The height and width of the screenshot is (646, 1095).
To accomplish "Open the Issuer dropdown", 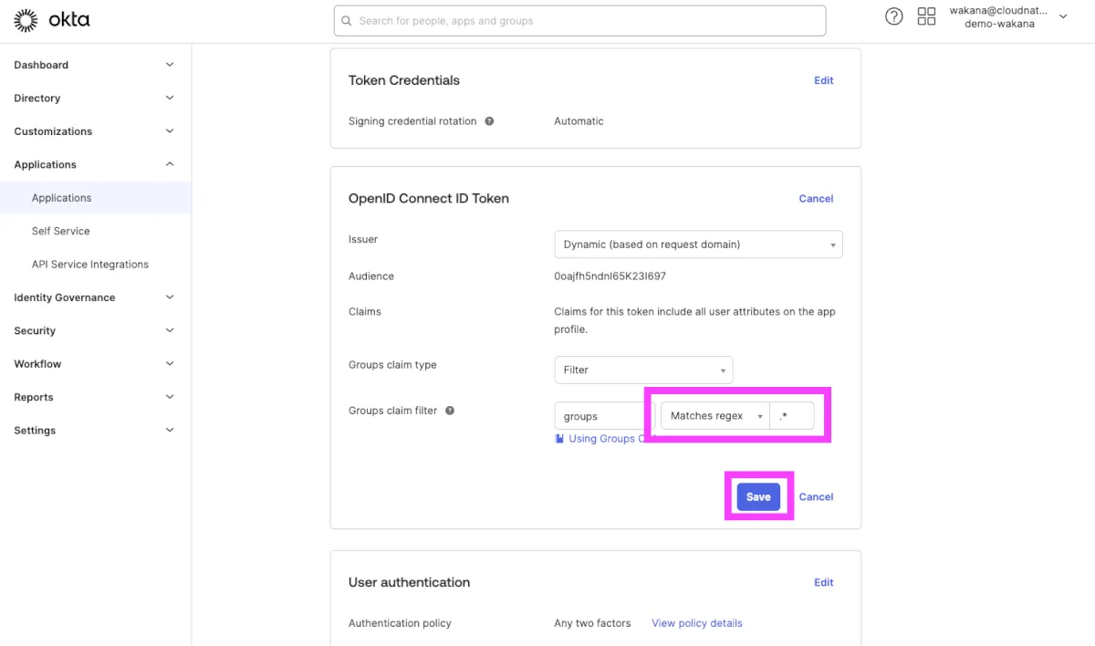I will pyautogui.click(x=698, y=245).
